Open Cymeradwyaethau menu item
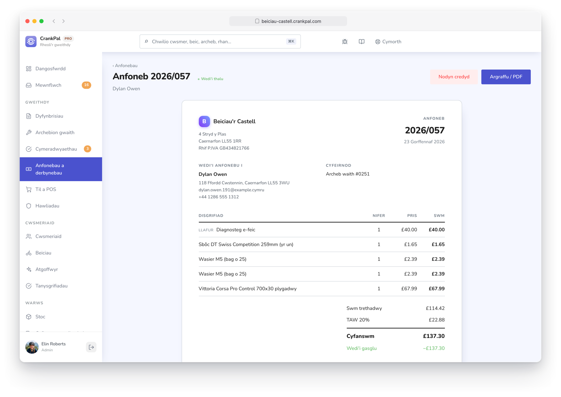This screenshot has height=397, width=561. [61, 149]
